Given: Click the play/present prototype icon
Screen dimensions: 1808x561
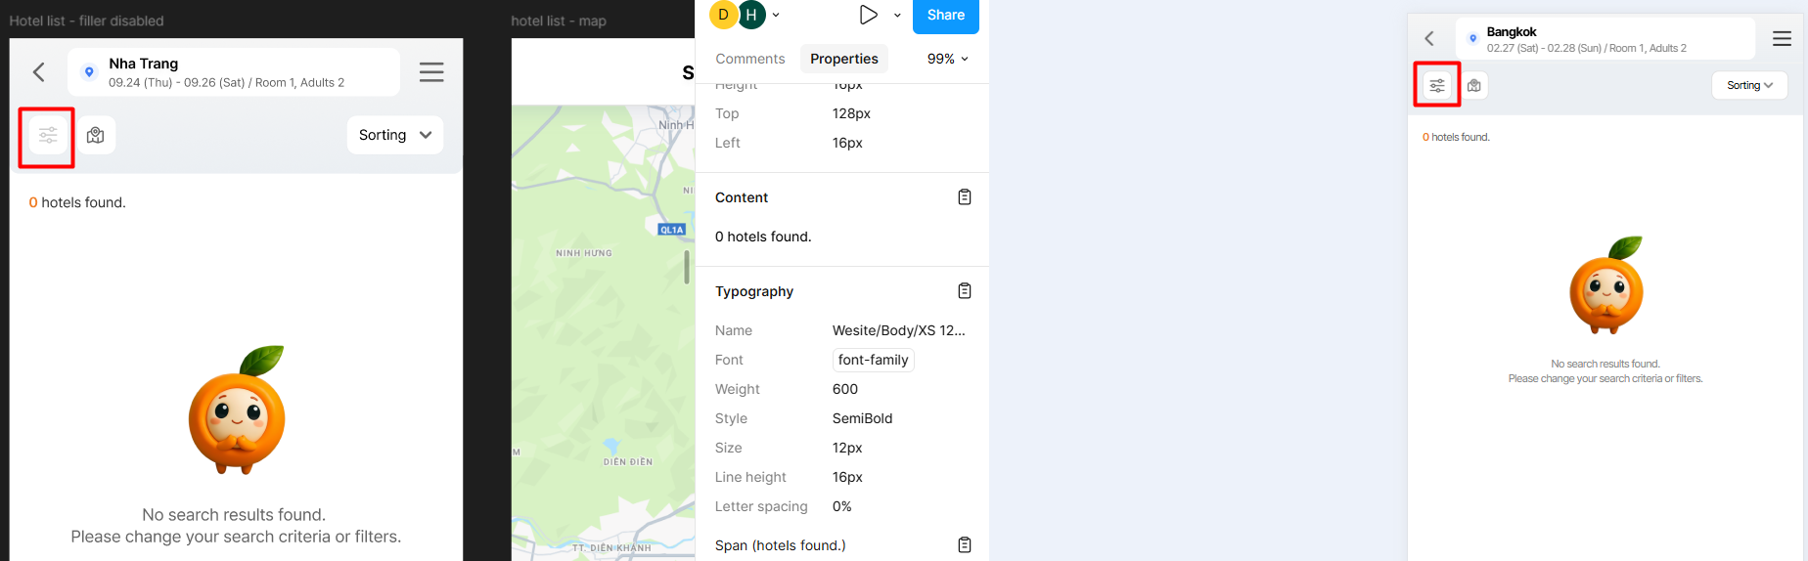Looking at the screenshot, I should (868, 15).
